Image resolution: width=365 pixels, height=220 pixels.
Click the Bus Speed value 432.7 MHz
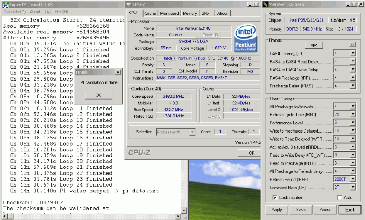(x=174, y=110)
